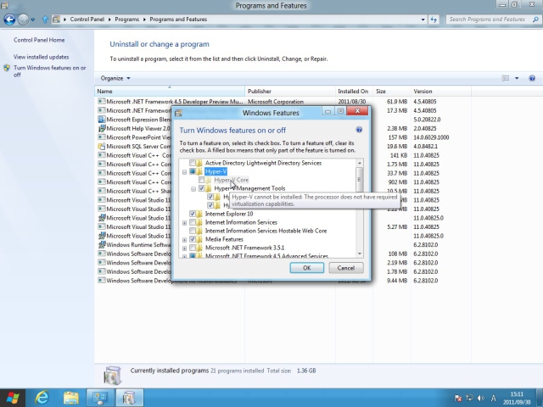The image size is (543, 407).
Task: Uncheck Hyper-V Management Tools checkbox
Action: point(201,188)
